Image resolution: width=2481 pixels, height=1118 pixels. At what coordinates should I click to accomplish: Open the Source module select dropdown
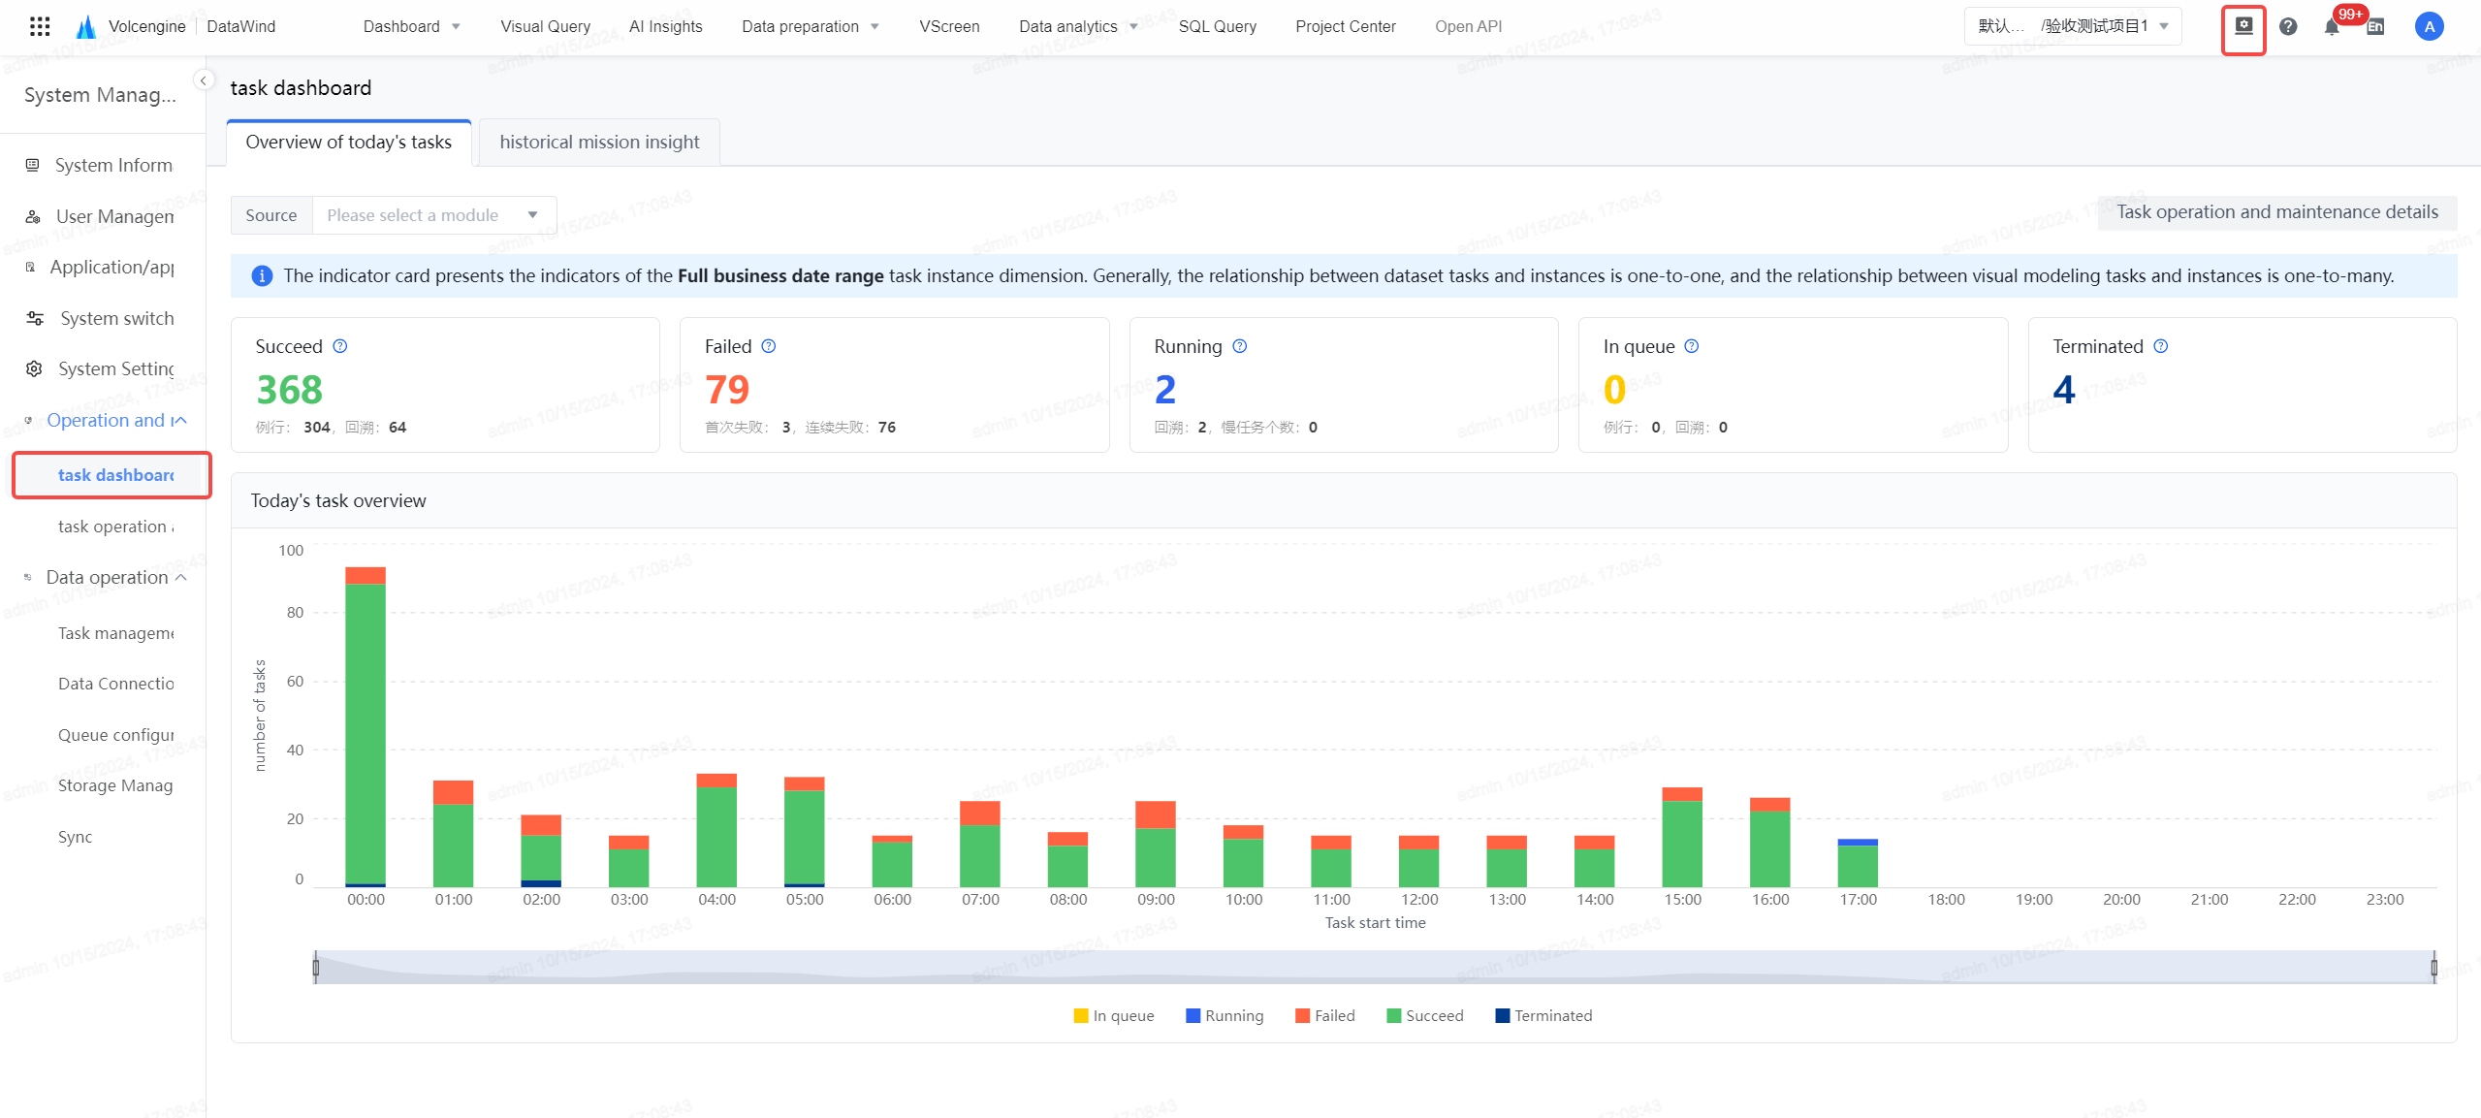[434, 215]
